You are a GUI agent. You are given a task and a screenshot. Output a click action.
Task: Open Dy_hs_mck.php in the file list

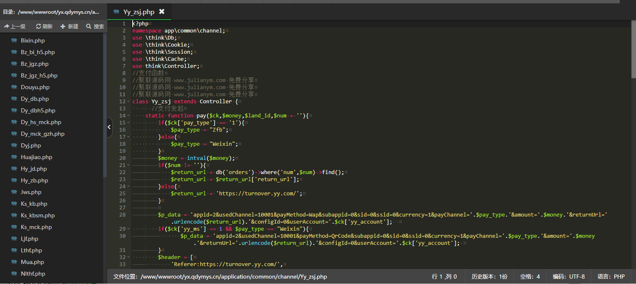click(x=41, y=122)
